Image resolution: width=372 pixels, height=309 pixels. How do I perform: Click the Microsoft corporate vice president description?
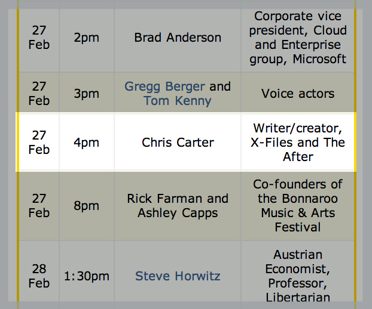[x=298, y=38]
